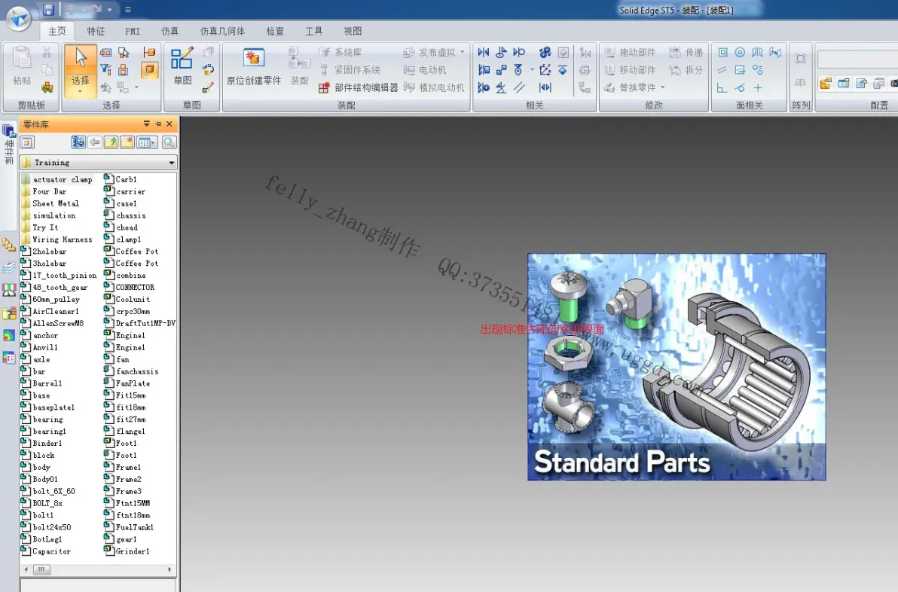Click the scissors cut icon
This screenshot has height=592, width=898.
(x=47, y=53)
